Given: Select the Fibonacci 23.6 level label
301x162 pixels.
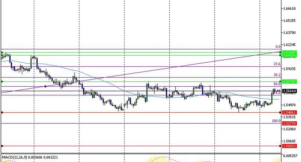Looking at the screenshot, I should pos(277,64).
